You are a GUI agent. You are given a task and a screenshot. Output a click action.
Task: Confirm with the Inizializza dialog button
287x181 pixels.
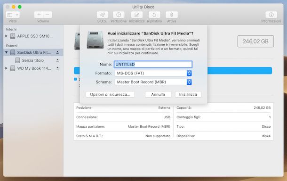click(188, 94)
